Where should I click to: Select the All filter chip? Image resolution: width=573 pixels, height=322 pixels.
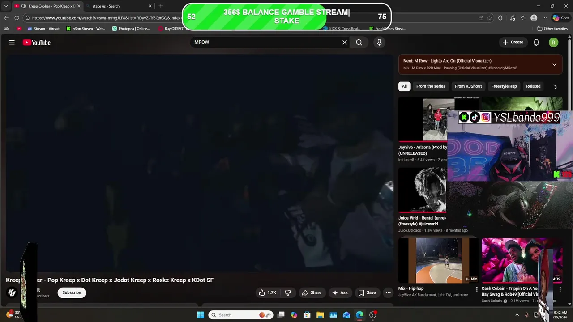tap(404, 86)
